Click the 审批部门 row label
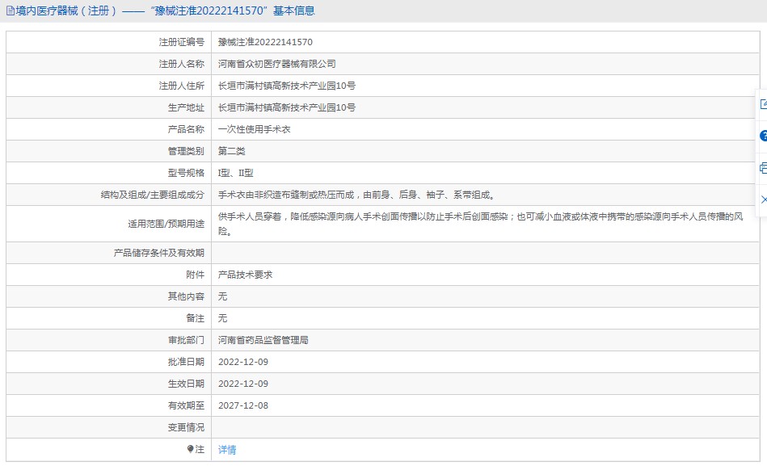Screen dimensions: 767x466 coord(186,340)
